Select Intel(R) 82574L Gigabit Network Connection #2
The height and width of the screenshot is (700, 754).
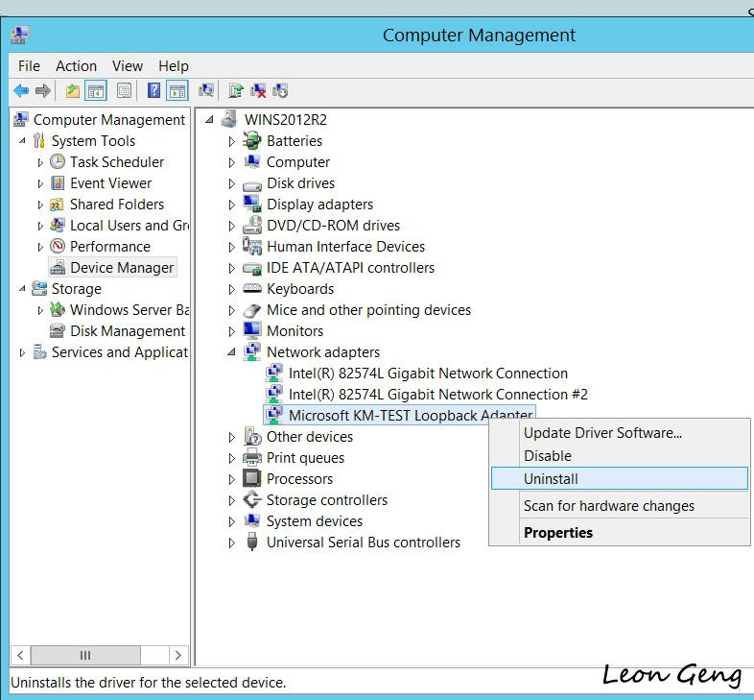438,395
